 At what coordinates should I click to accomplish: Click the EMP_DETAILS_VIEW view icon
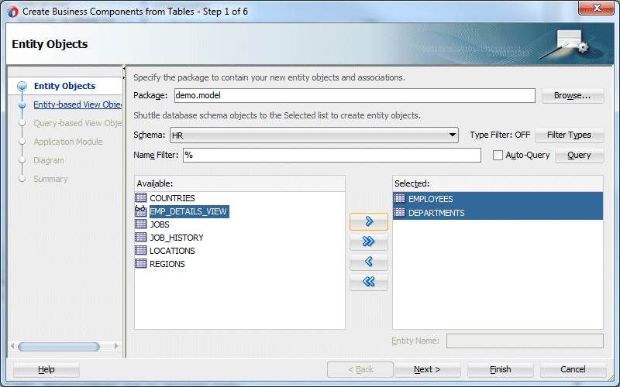click(x=140, y=211)
